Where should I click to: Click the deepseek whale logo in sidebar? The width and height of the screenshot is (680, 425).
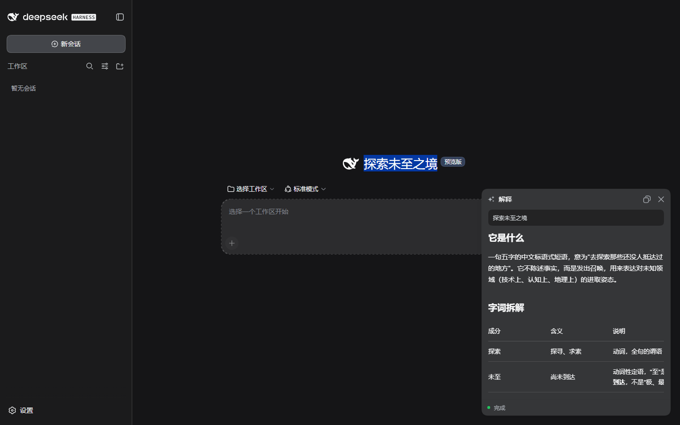(x=13, y=17)
